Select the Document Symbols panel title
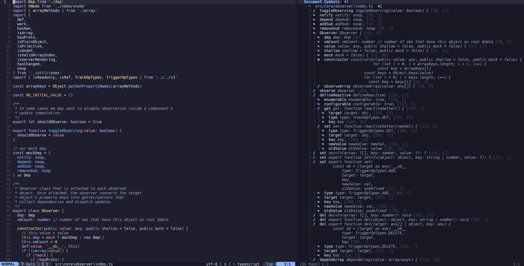This screenshot has height=266, width=524. point(322,2)
